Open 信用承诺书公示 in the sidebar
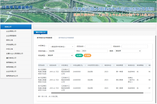 (12, 76)
